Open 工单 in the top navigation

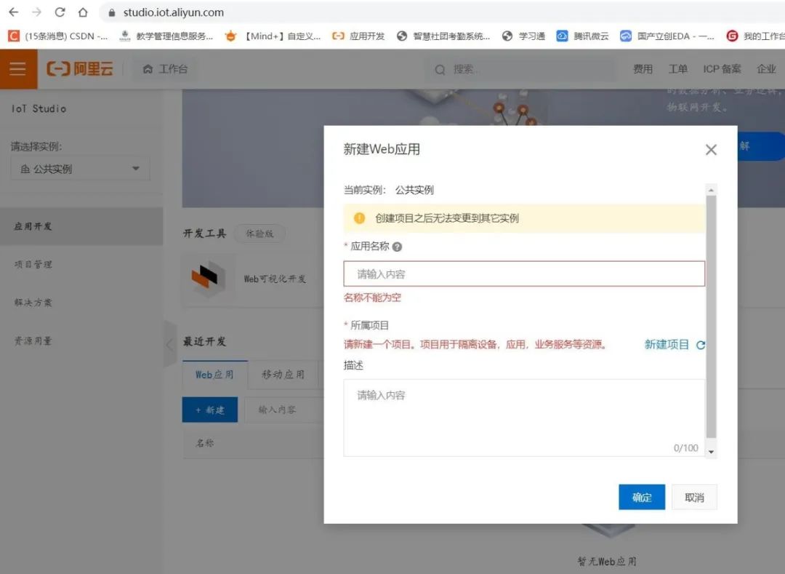(x=678, y=69)
